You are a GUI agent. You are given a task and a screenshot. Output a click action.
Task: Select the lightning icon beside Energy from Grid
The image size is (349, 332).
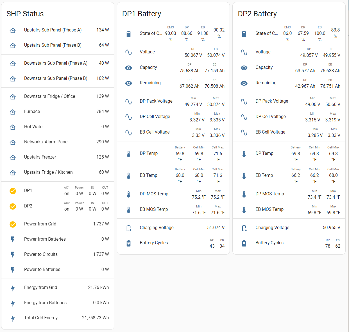pyautogui.click(x=13, y=288)
